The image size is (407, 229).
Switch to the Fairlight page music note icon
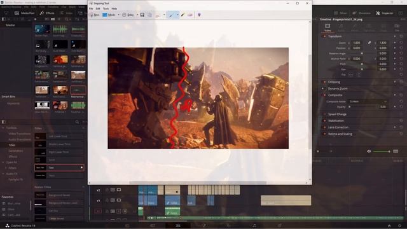254,226
